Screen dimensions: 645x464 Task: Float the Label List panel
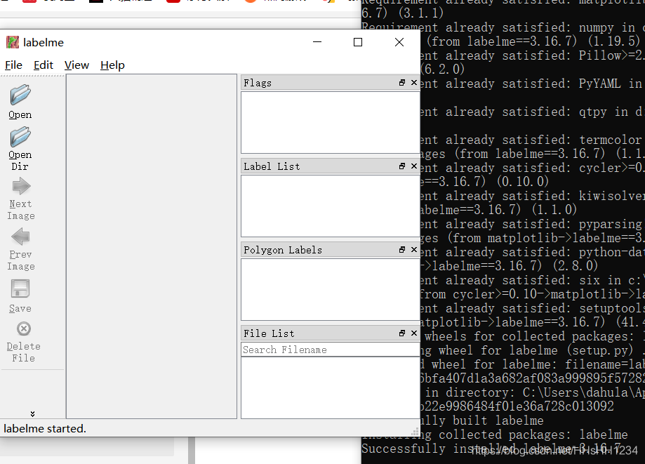tap(402, 166)
